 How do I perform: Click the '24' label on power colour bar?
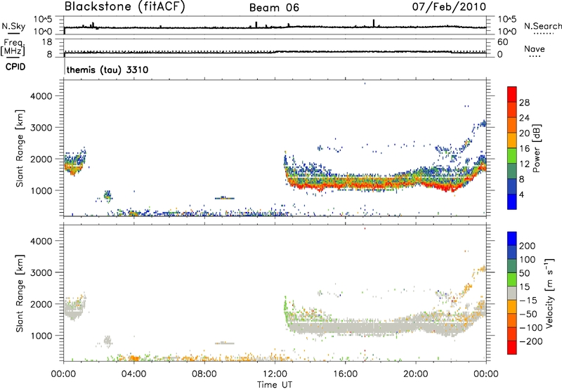[x=524, y=118]
